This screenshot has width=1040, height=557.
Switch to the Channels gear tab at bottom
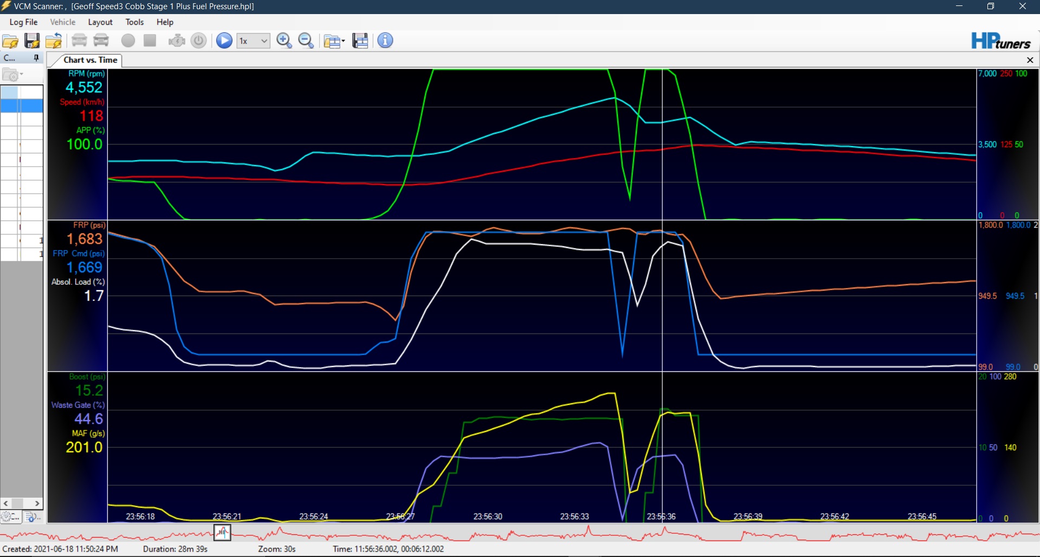pos(11,517)
